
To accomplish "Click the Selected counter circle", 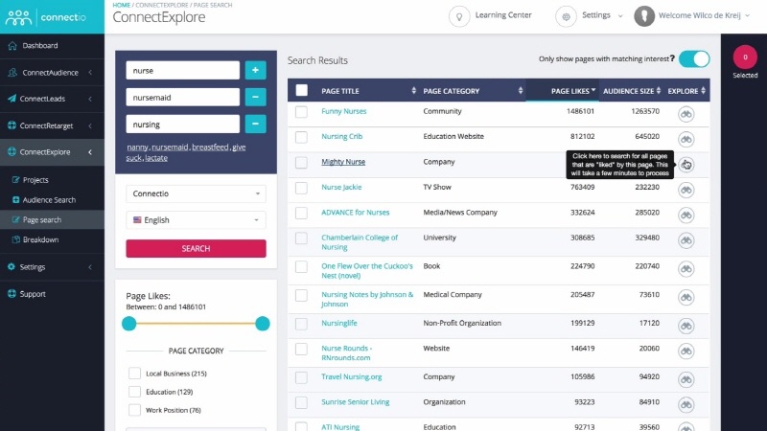I will 745,57.
